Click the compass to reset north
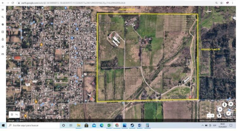238x131 pixels. 228,113
